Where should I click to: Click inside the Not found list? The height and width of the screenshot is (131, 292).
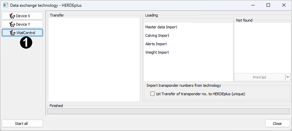pos(262,48)
